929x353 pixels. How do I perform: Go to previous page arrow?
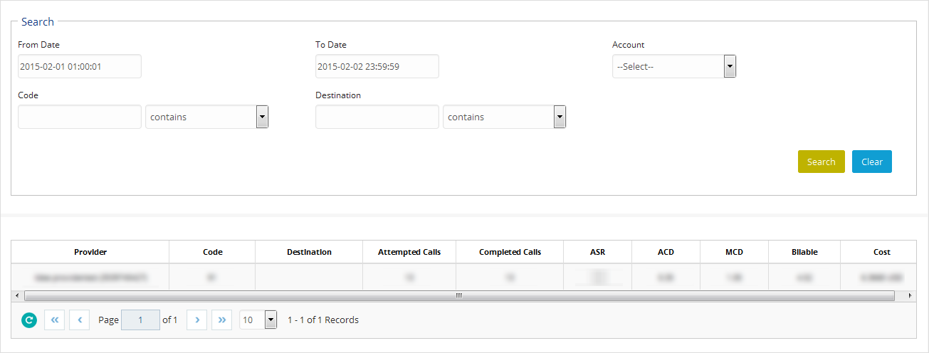[x=79, y=320]
